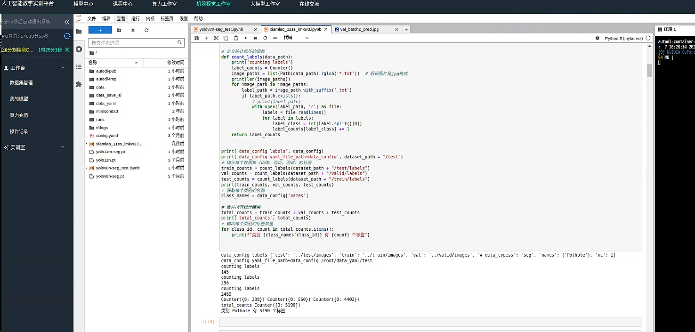Open 我的模型 in sidebar
This screenshot has width=695, height=332.
pos(19,99)
